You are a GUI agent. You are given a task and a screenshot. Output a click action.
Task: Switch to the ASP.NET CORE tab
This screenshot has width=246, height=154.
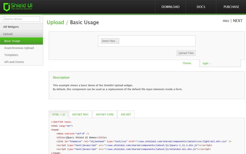(105, 114)
